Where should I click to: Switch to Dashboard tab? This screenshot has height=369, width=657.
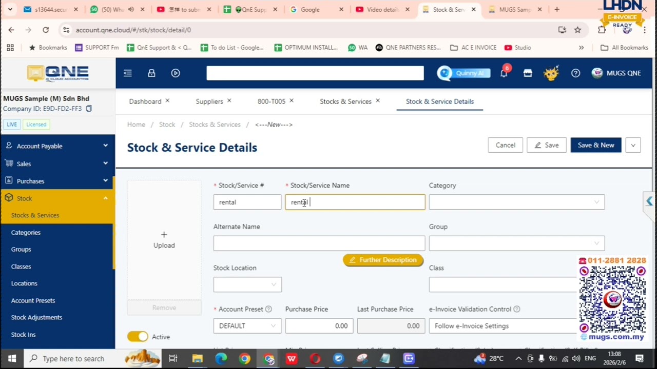145,101
